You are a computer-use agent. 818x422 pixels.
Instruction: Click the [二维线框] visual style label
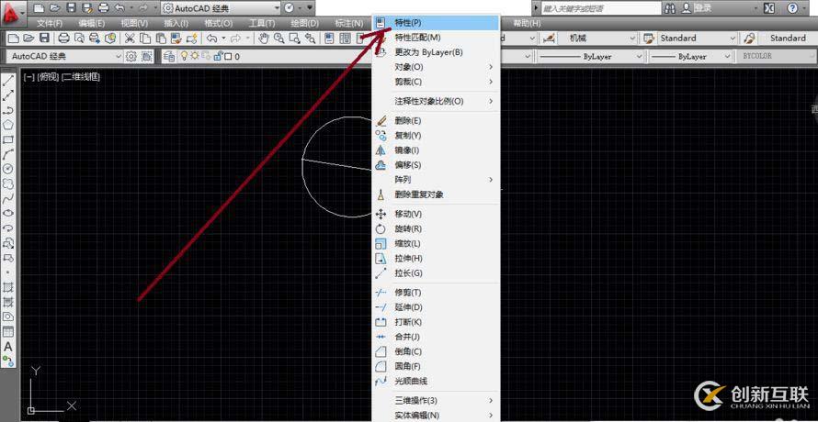pyautogui.click(x=81, y=76)
